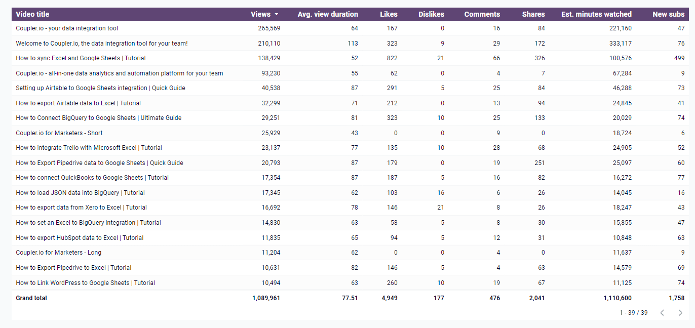Image resolution: width=695 pixels, height=328 pixels.
Task: Click the views value 93,230
Action: tap(270, 73)
